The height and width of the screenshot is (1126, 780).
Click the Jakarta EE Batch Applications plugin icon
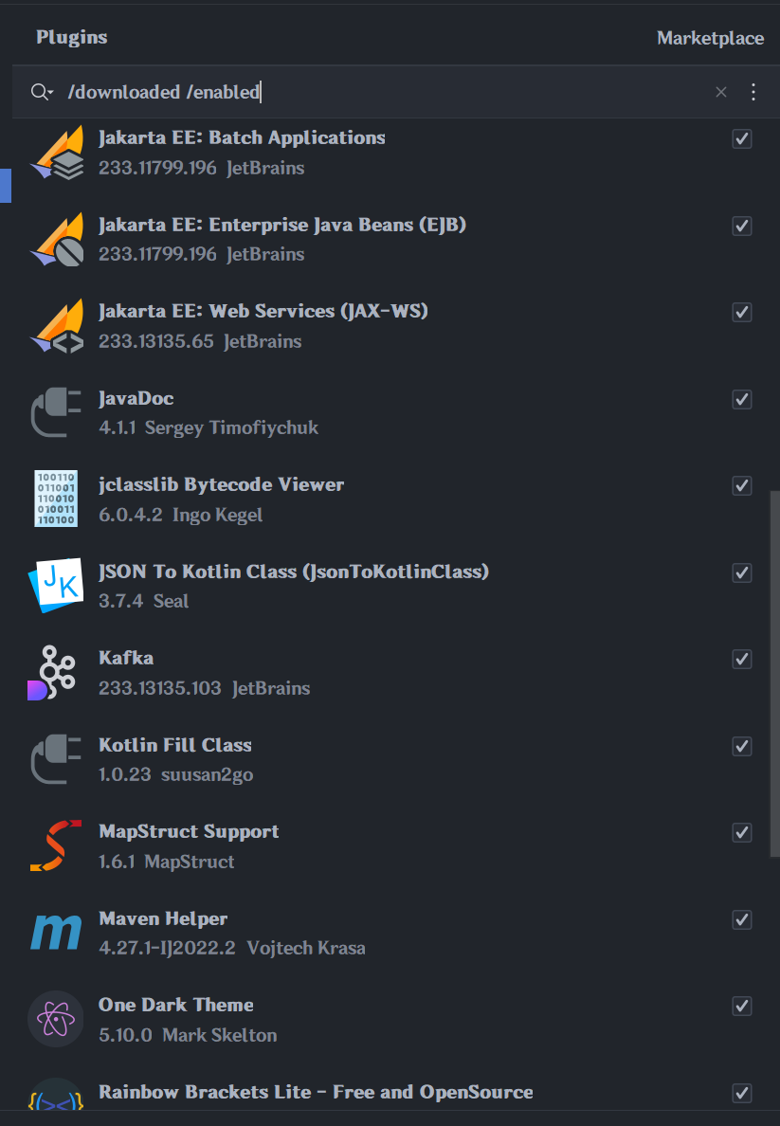(x=56, y=153)
